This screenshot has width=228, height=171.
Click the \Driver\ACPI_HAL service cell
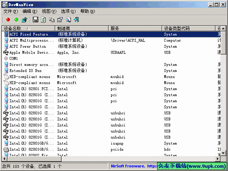tap(128, 40)
